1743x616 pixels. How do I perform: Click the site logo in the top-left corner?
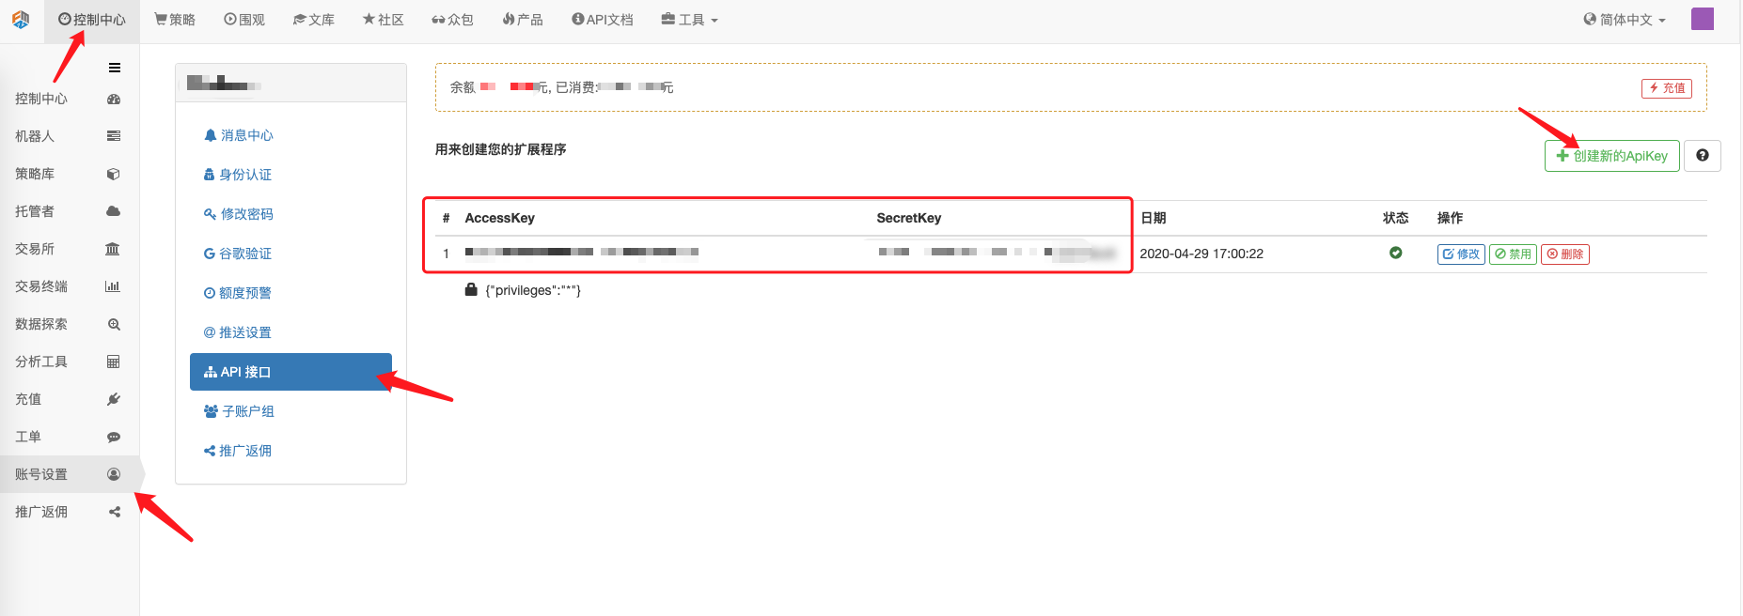(x=21, y=19)
